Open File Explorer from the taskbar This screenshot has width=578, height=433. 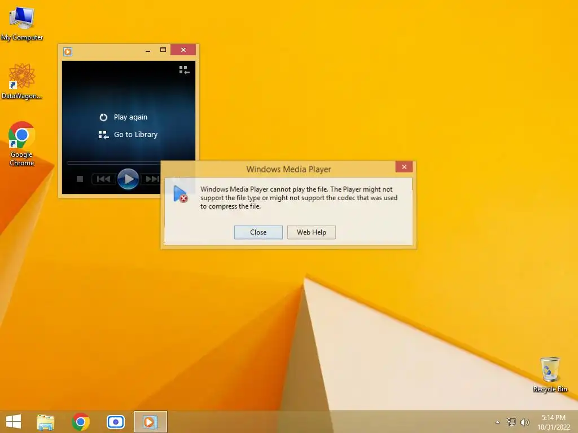(45, 422)
